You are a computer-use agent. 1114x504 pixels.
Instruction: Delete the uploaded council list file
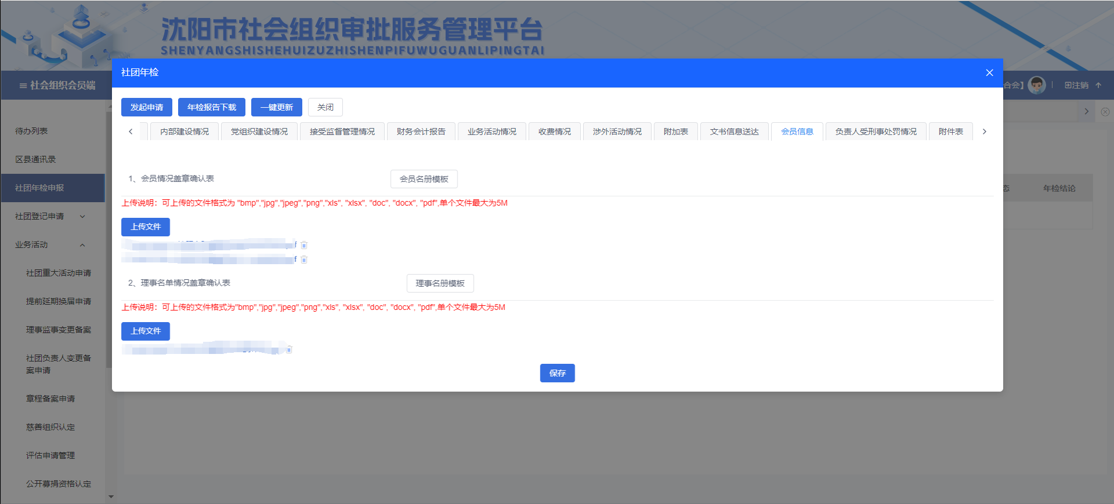click(x=289, y=349)
